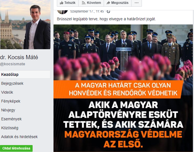The height and width of the screenshot is (152, 194).
Task: Open the dr. Kocsis Máté page name
Action: click(19, 57)
